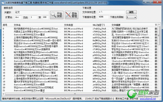Open the 下载任务限制 dropdown
Viewport: 163px width, 102px height.
coord(131,17)
